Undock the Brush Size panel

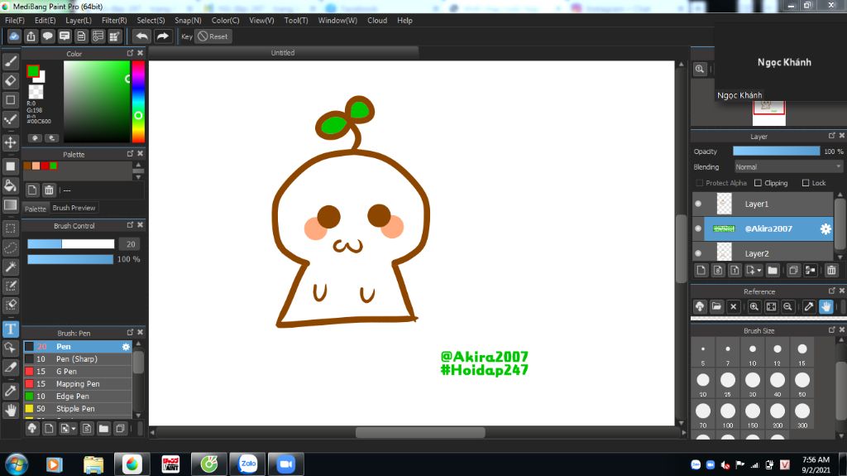pyautogui.click(x=832, y=330)
